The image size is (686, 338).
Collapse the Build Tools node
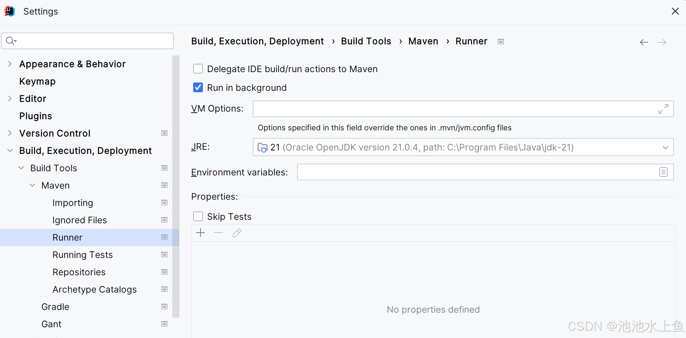click(21, 168)
